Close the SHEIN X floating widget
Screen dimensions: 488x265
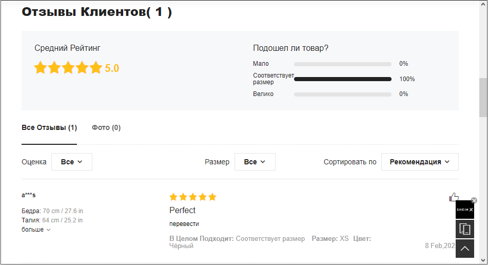[474, 200]
